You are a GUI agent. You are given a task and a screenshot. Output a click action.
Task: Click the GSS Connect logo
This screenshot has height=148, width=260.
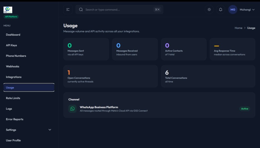point(8,10)
